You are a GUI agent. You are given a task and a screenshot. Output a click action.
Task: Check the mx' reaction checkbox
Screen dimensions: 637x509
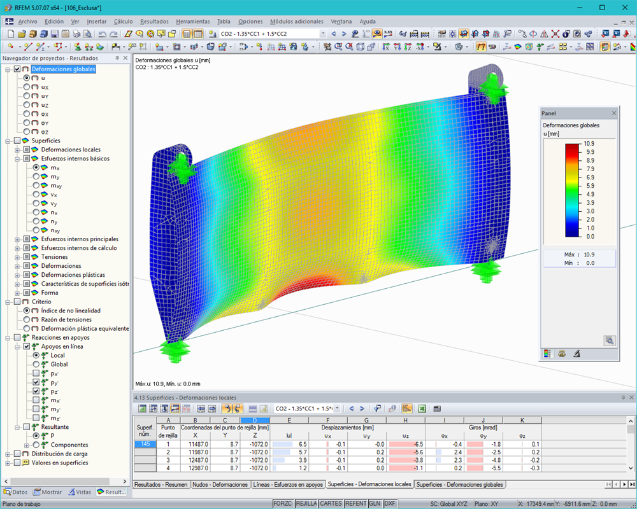36,400
